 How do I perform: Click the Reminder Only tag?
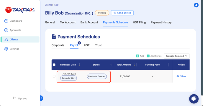68,78
